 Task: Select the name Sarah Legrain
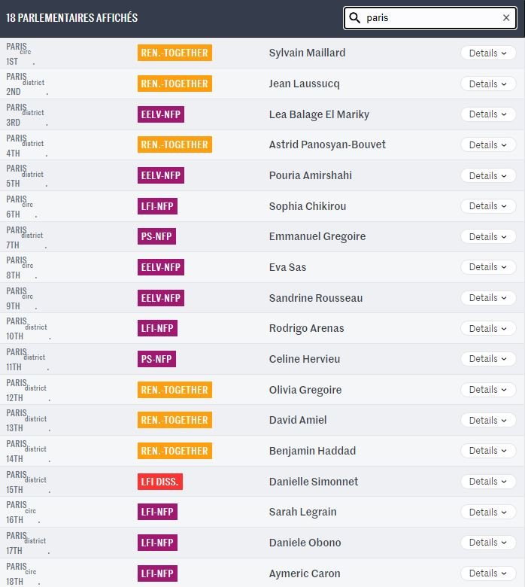[302, 512]
